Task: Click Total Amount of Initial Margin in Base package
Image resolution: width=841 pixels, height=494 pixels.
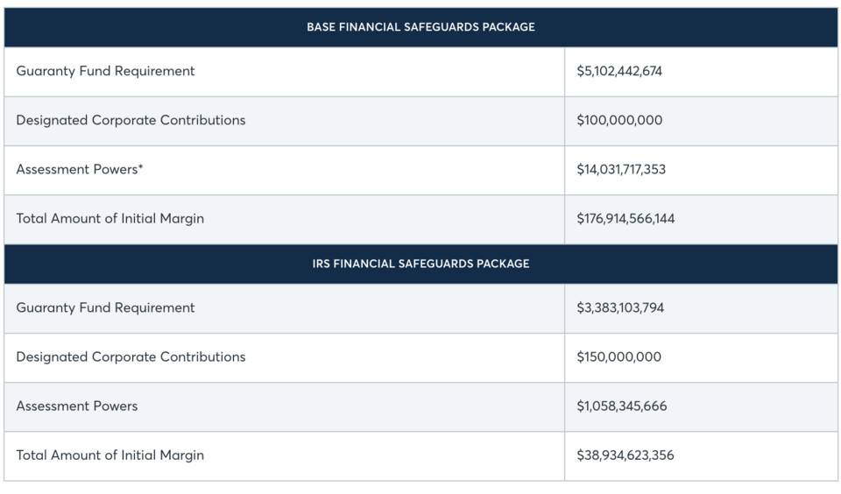Action: (x=110, y=218)
